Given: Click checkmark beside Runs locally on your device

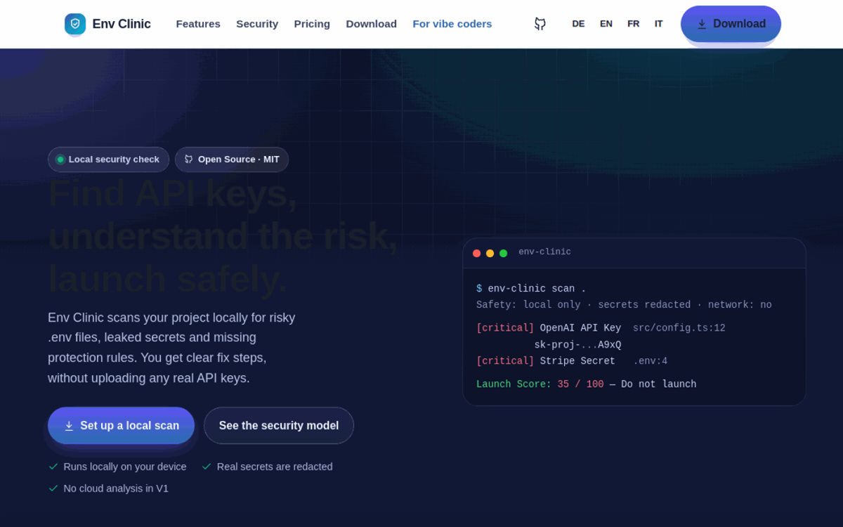Looking at the screenshot, I should (53, 467).
